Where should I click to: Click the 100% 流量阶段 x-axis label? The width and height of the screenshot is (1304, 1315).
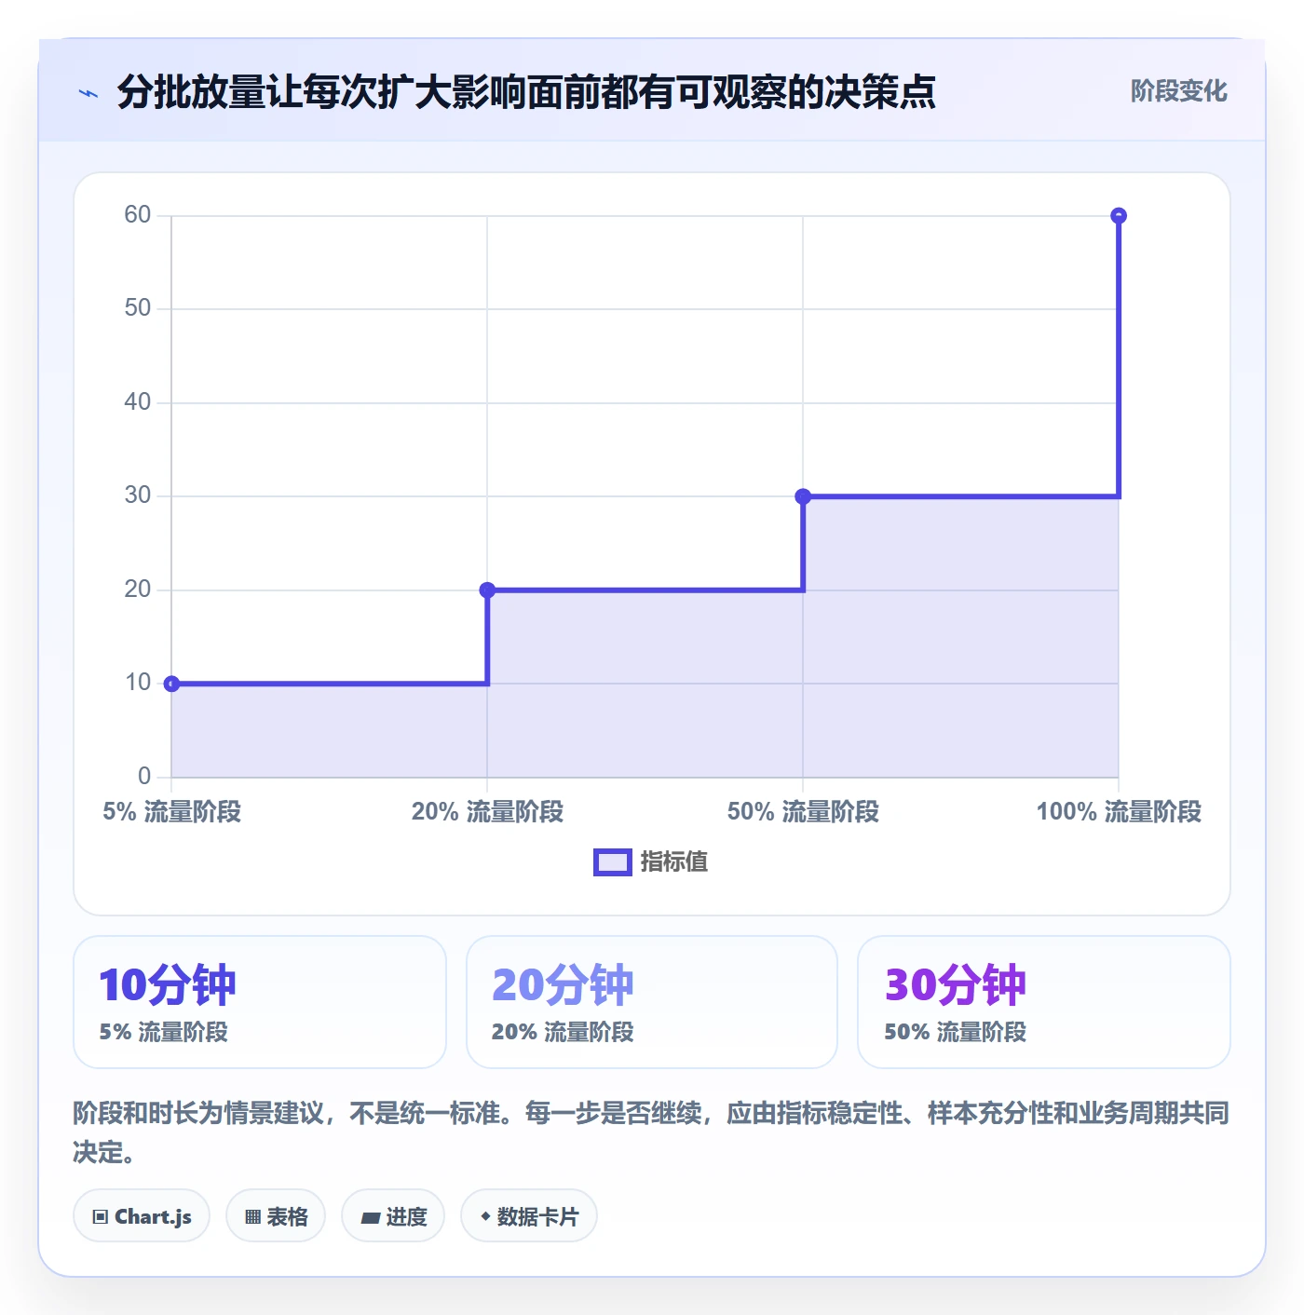[1119, 812]
